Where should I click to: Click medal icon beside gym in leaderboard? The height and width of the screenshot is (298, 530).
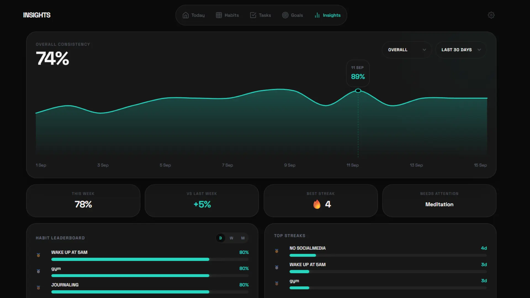(38, 271)
